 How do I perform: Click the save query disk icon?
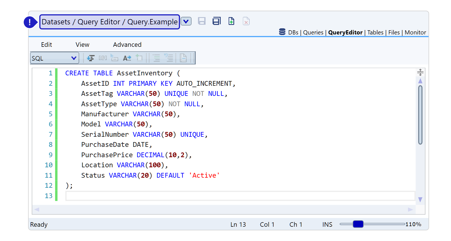point(202,21)
